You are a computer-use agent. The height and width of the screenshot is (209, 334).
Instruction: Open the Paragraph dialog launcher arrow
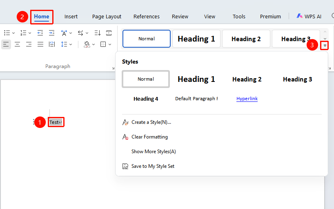coord(113,68)
